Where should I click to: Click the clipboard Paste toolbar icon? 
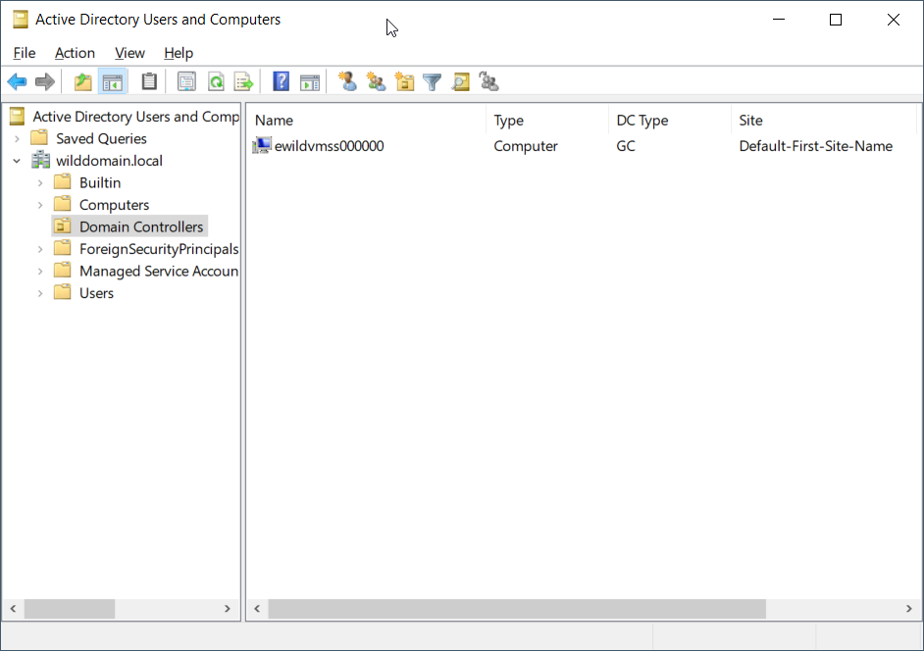[x=149, y=82]
